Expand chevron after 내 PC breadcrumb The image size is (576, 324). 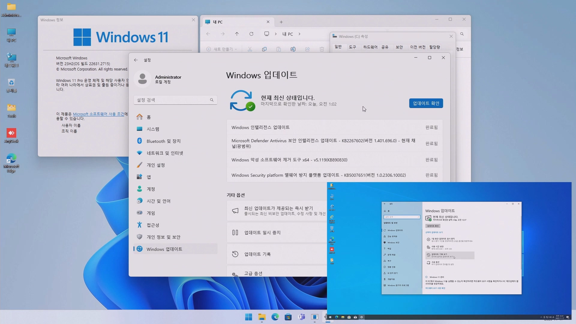(x=299, y=34)
